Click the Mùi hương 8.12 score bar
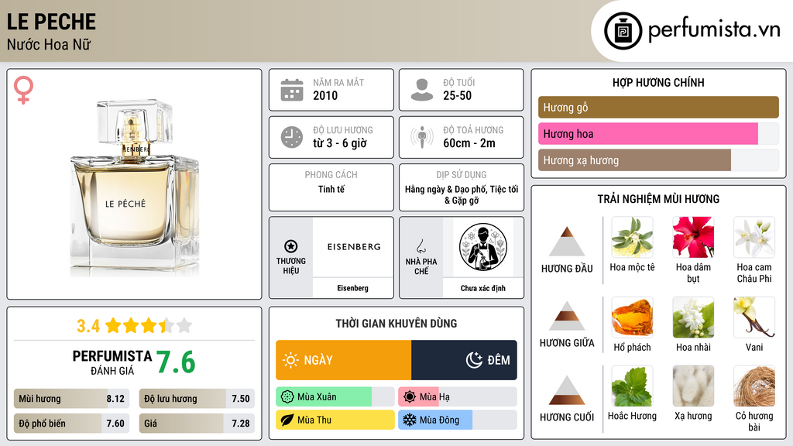The height and width of the screenshot is (446, 793). (72, 399)
